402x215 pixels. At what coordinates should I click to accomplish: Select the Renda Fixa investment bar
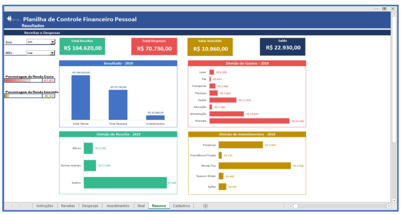[x=255, y=166]
